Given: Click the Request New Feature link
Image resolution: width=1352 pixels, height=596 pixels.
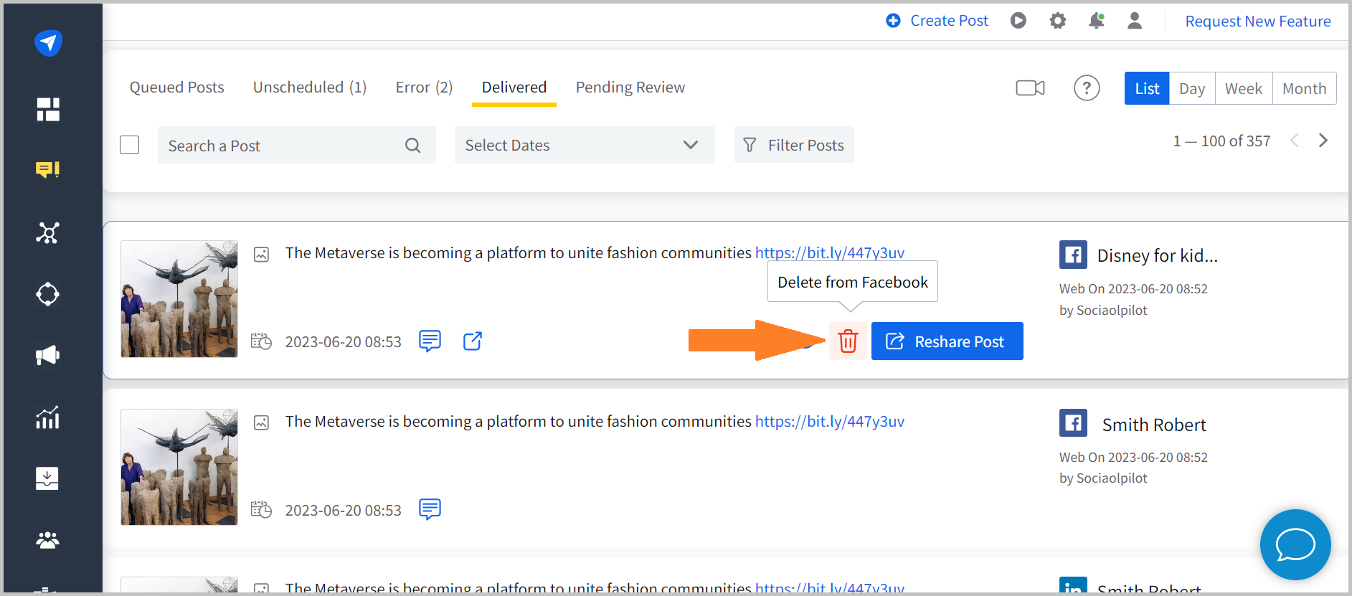Looking at the screenshot, I should (x=1257, y=22).
